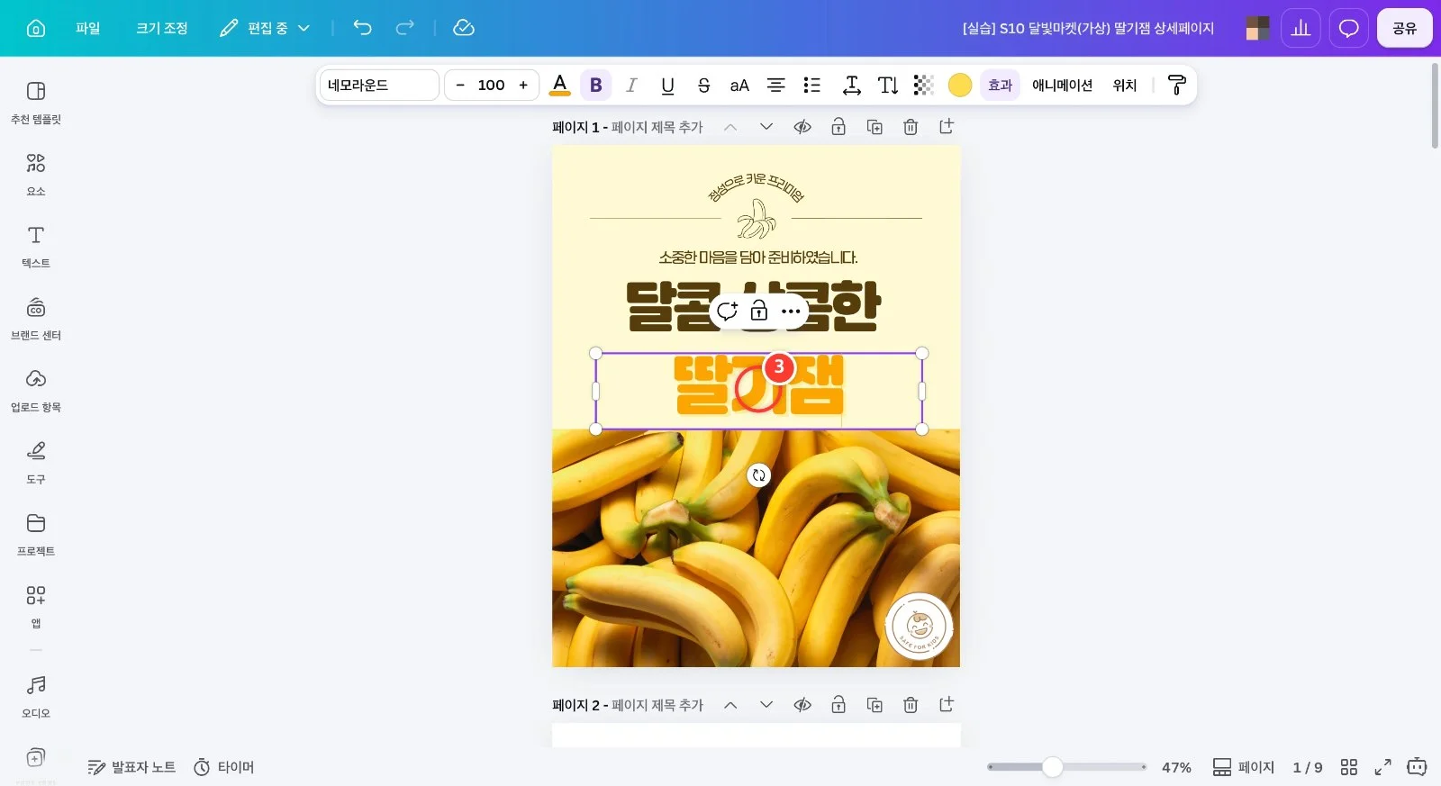Open the comments speech bubble
Viewport: 1441px width, 786px height.
tap(1348, 28)
